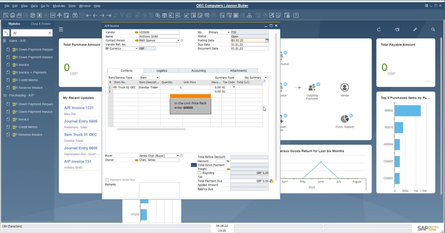Image resolution: width=445 pixels, height=233 pixels.
Task: Switch to the Accounting tab
Action: coord(198,71)
